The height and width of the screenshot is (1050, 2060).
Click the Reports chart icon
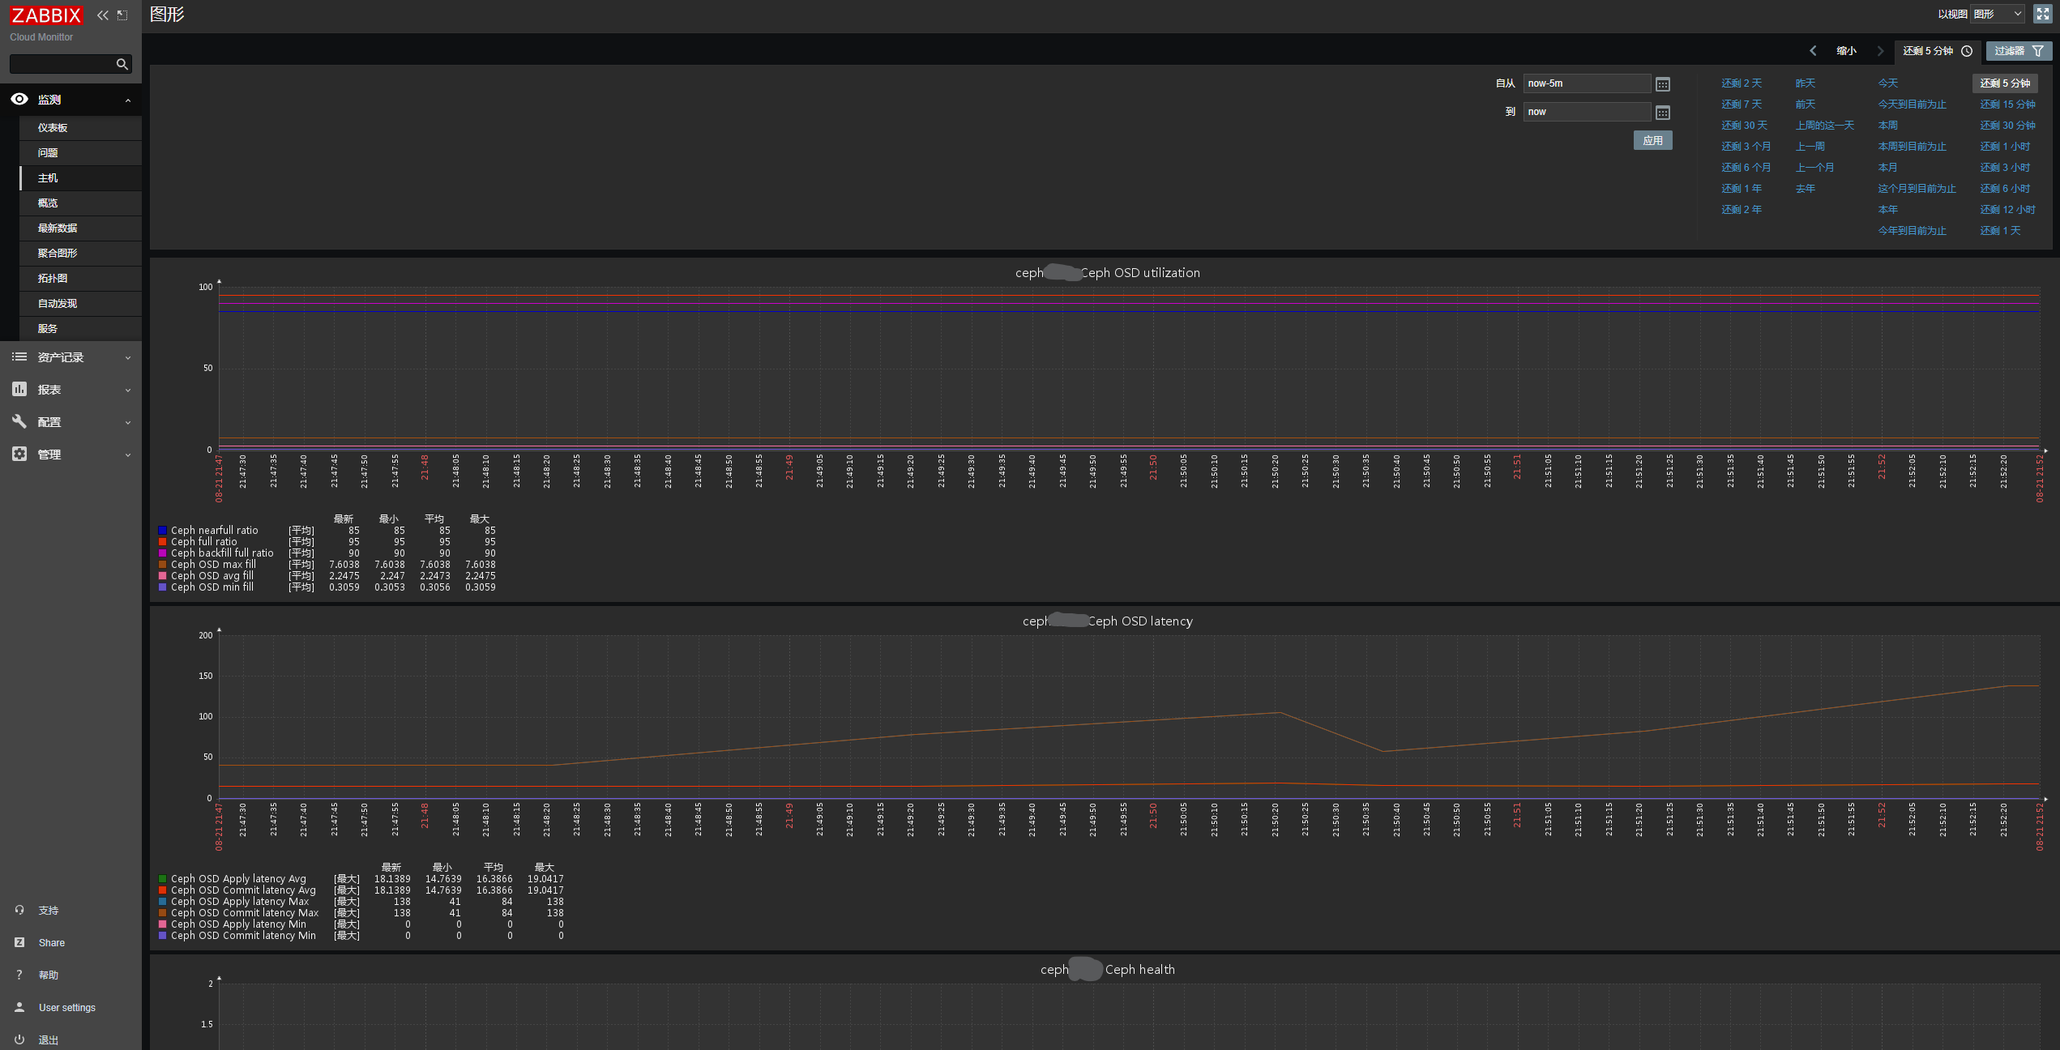[19, 389]
